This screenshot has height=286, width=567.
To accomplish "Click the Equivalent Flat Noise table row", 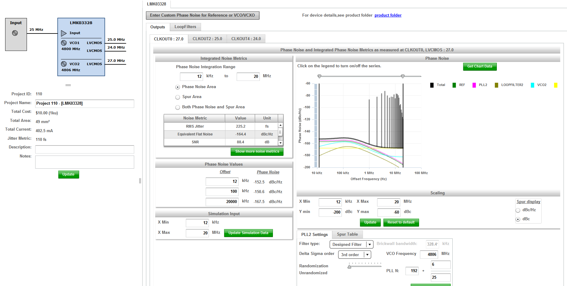I will pos(221,134).
